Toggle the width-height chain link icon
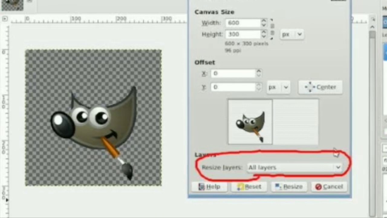Image resolution: width=387 pixels, height=218 pixels. [272, 29]
